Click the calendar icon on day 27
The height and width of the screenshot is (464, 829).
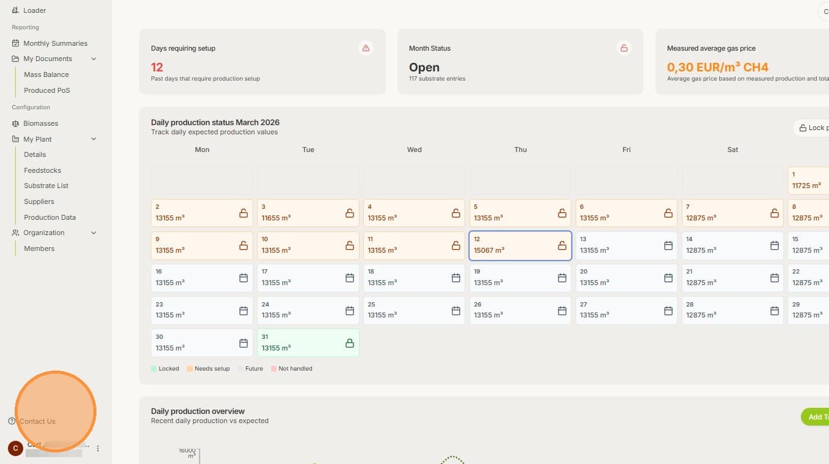(668, 311)
